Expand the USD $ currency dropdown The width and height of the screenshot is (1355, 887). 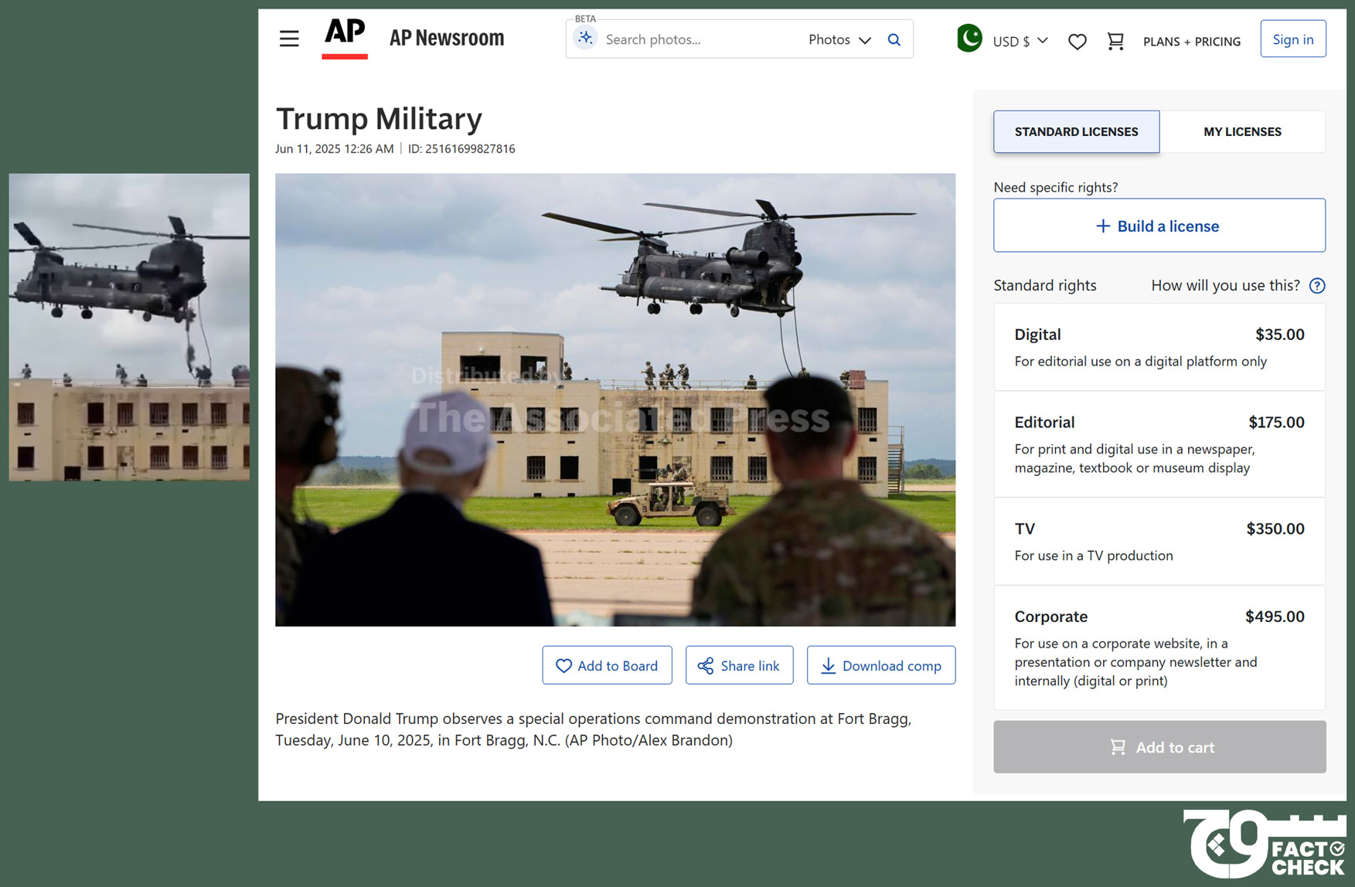[1020, 41]
